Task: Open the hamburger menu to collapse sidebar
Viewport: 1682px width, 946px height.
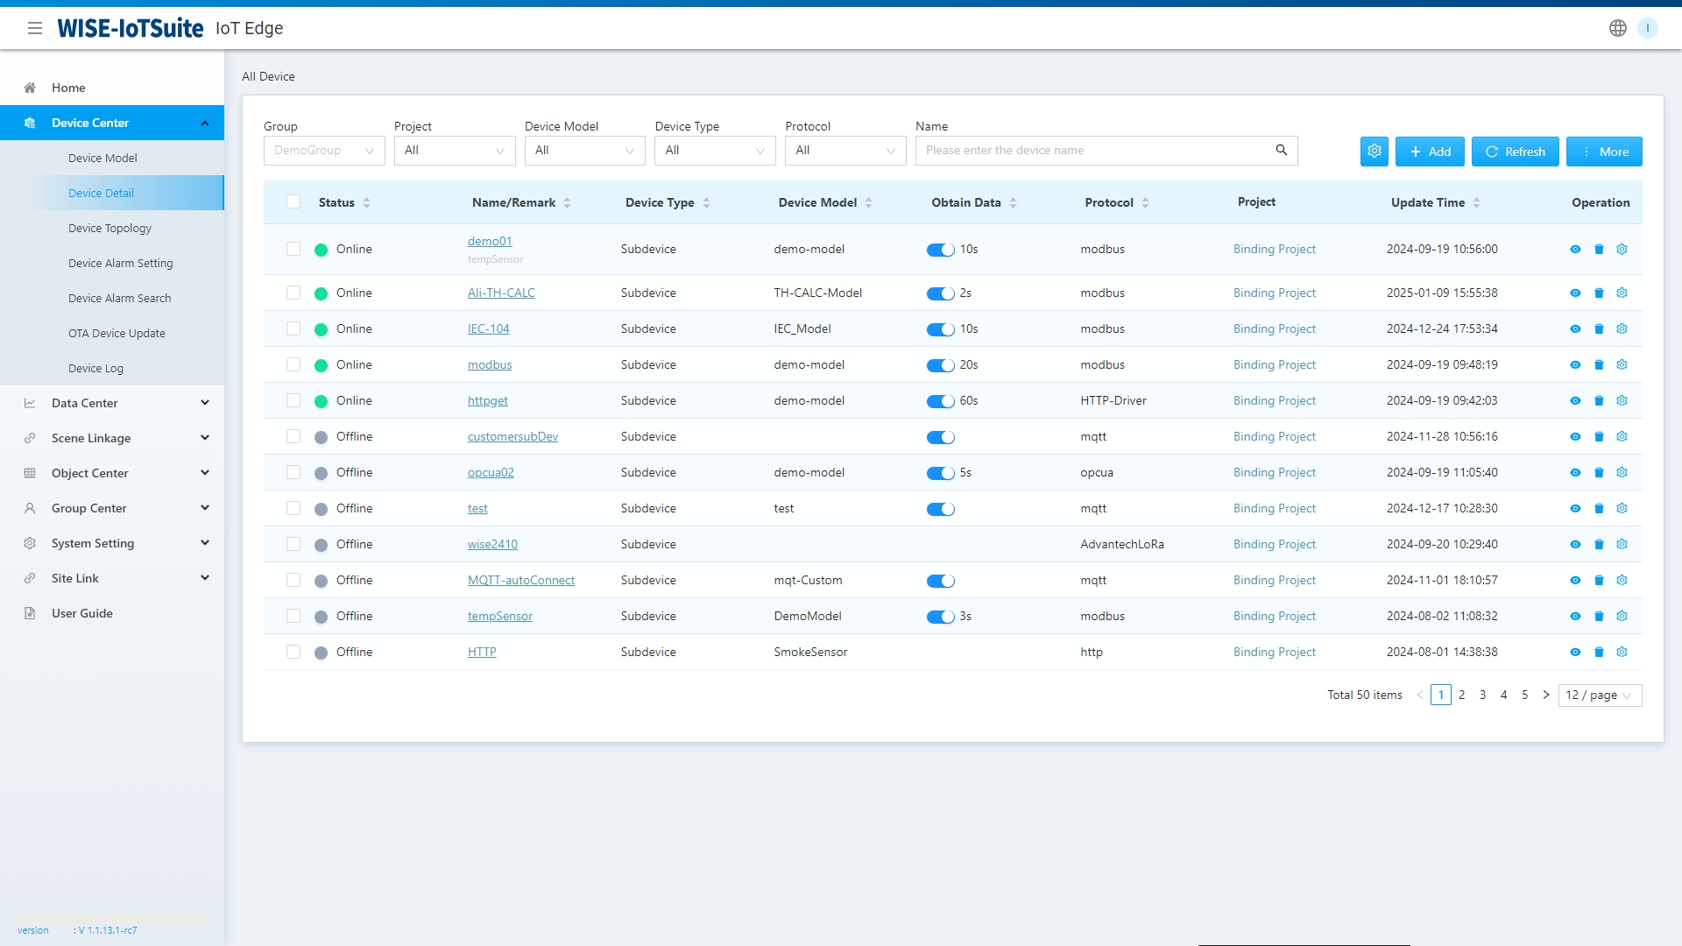Action: pyautogui.click(x=36, y=28)
